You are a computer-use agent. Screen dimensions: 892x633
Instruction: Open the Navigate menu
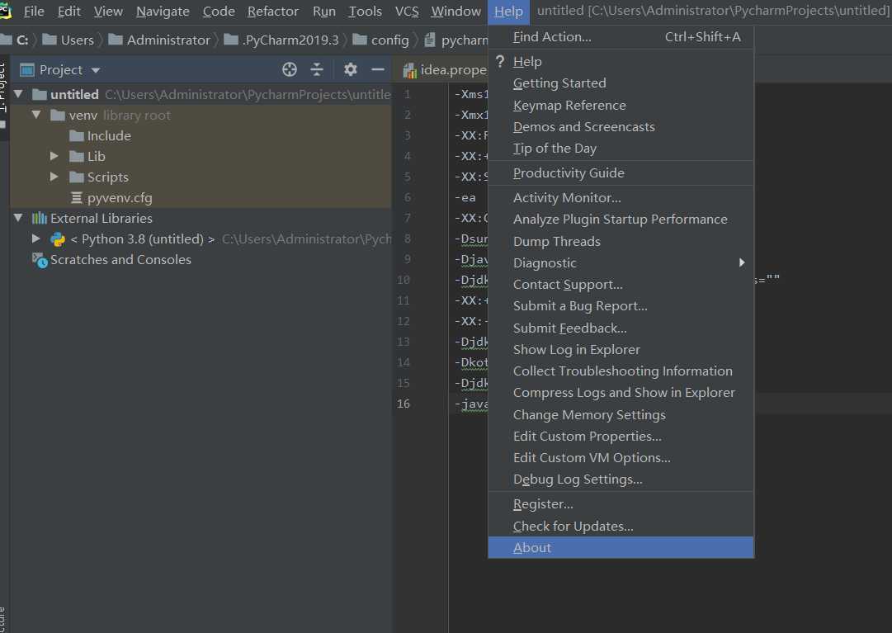coord(163,12)
